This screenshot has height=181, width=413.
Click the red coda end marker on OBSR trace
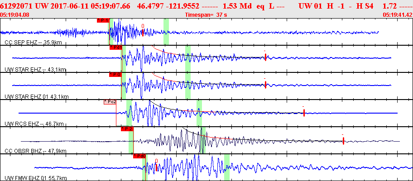343,141
